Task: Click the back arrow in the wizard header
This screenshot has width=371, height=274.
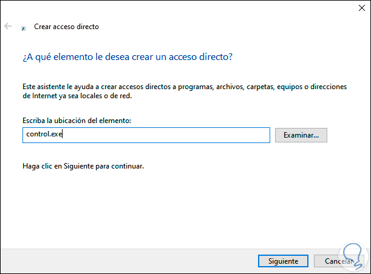Action: (8, 27)
